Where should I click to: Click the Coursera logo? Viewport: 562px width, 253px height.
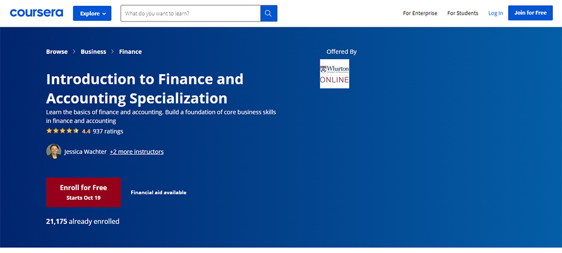[36, 13]
